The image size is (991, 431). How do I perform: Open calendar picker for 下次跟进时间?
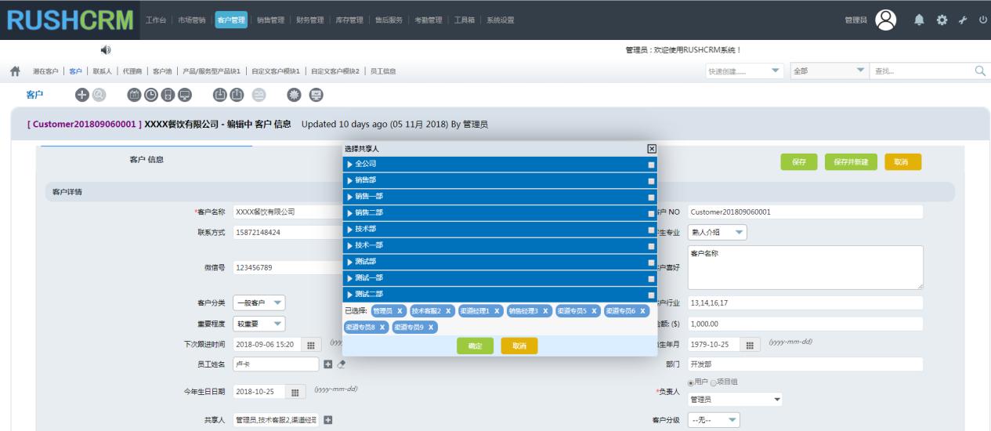[309, 345]
